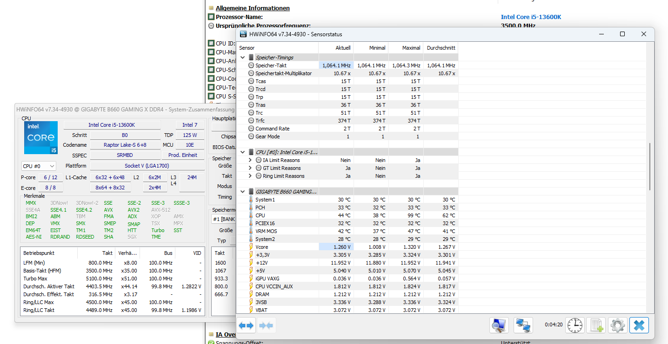Click the sensor list vertical scrollbar thumb
This screenshot has height=344, width=668.
tap(650, 167)
